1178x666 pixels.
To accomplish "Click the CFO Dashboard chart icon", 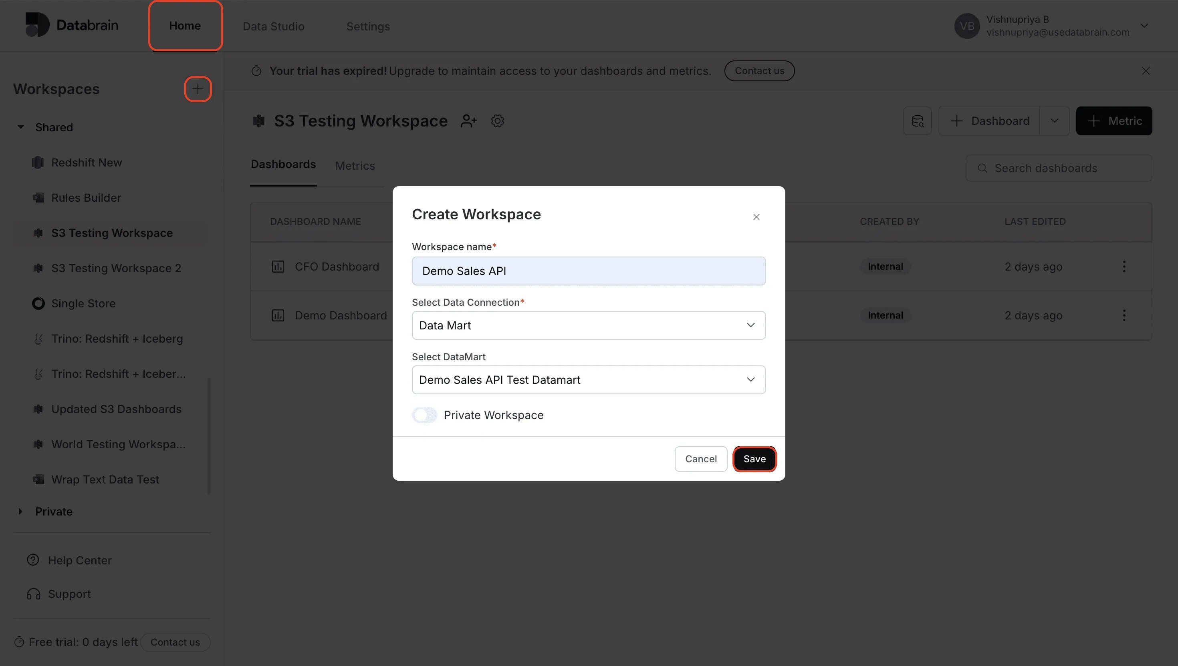I will click(278, 267).
